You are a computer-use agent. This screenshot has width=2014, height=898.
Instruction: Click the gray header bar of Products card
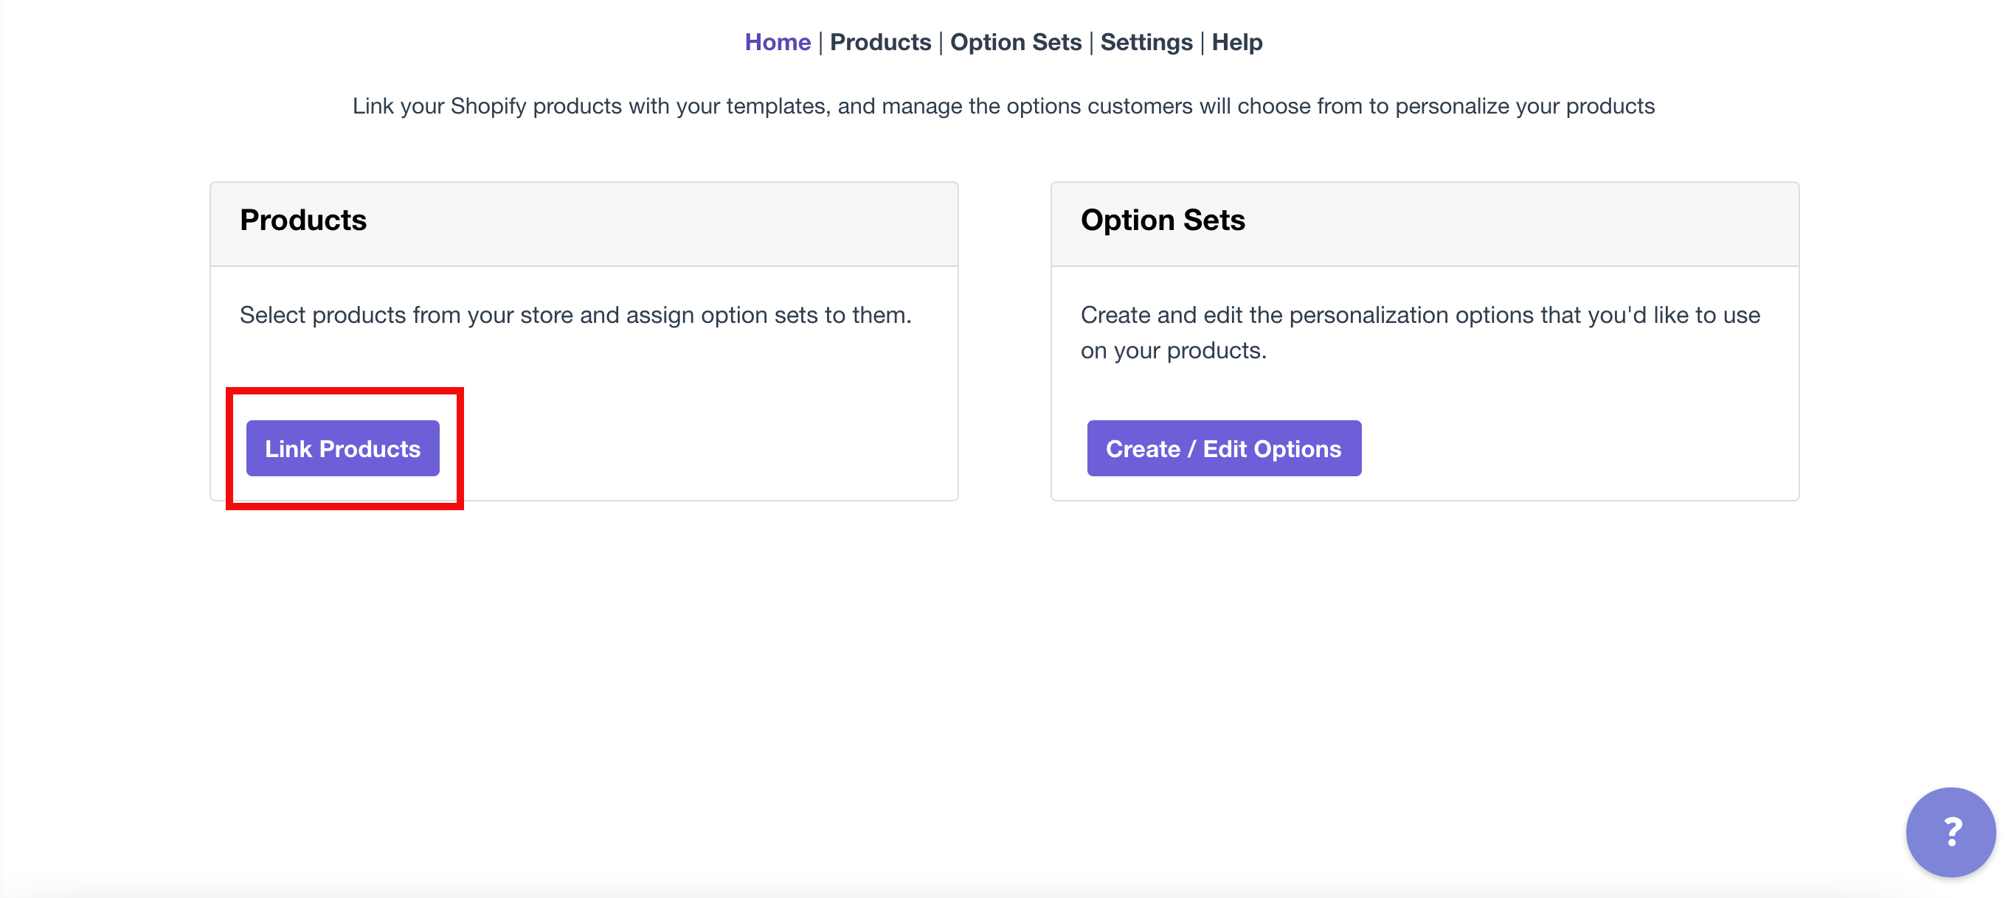coord(665,223)
